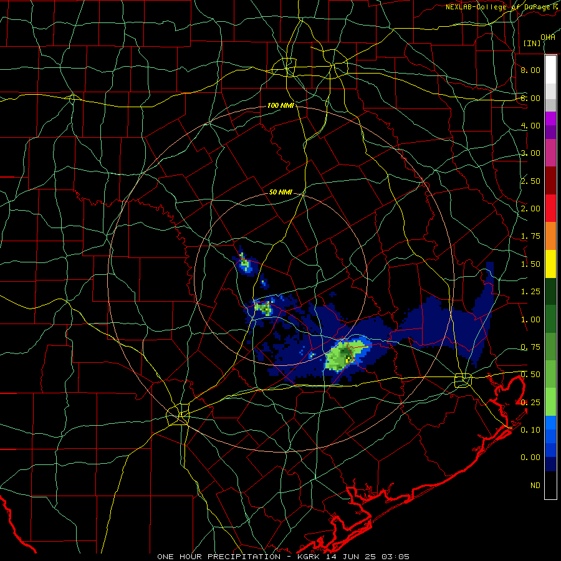Click the '1.00' legend label
561x561 pixels.
(530, 320)
